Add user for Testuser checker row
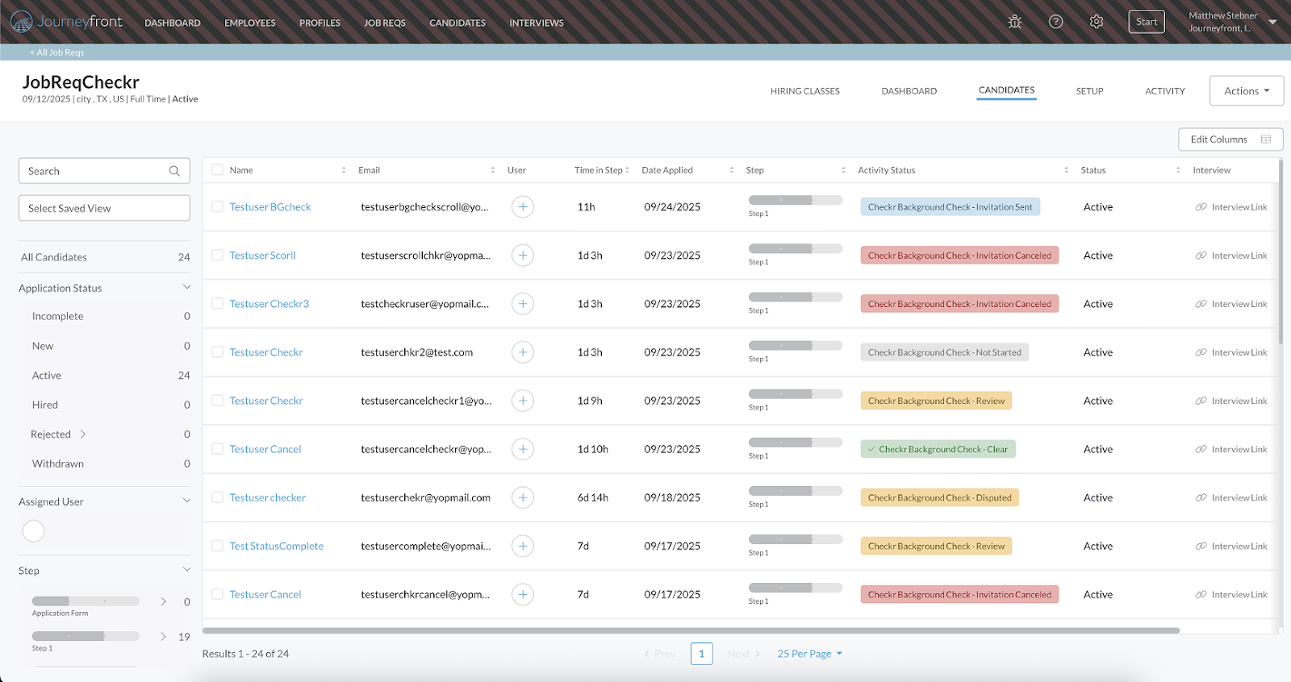 point(523,497)
